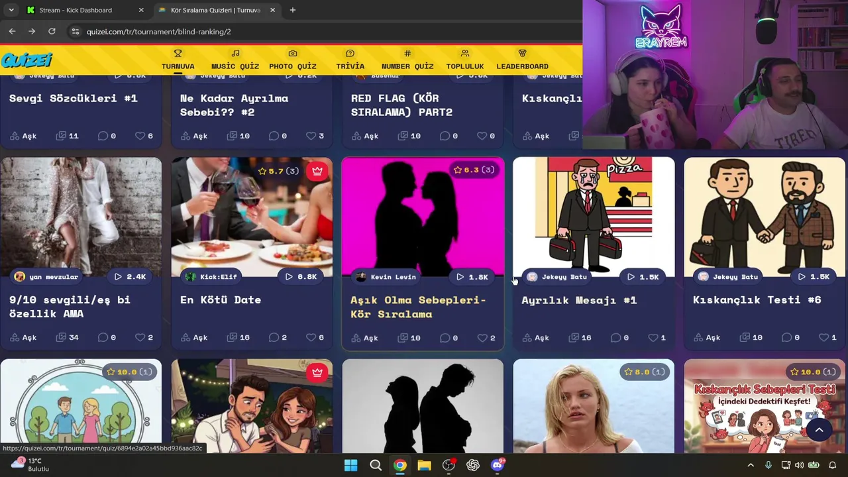Open the TOPLULUK nav item
Viewport: 848px width, 477px height.
point(464,60)
